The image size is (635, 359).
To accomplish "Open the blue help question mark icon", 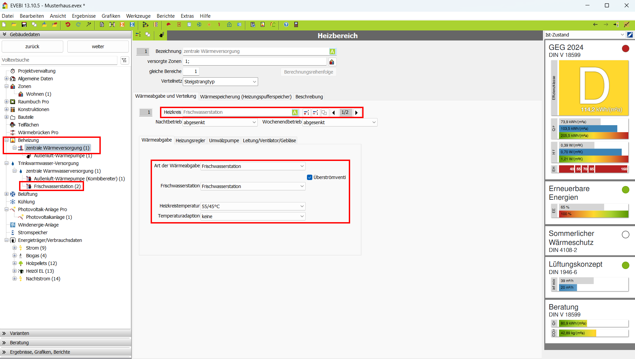I will tap(286, 24).
